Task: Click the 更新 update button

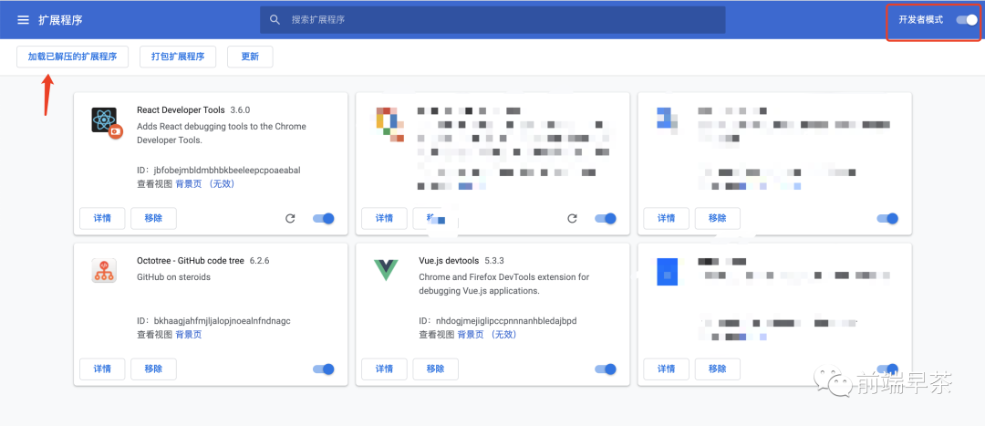Action: tap(250, 57)
